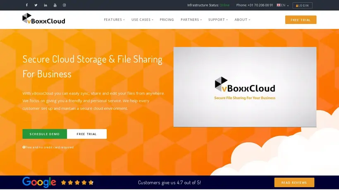This screenshot has width=339, height=190.
Task: Expand the Use Cases menu
Action: [142, 20]
